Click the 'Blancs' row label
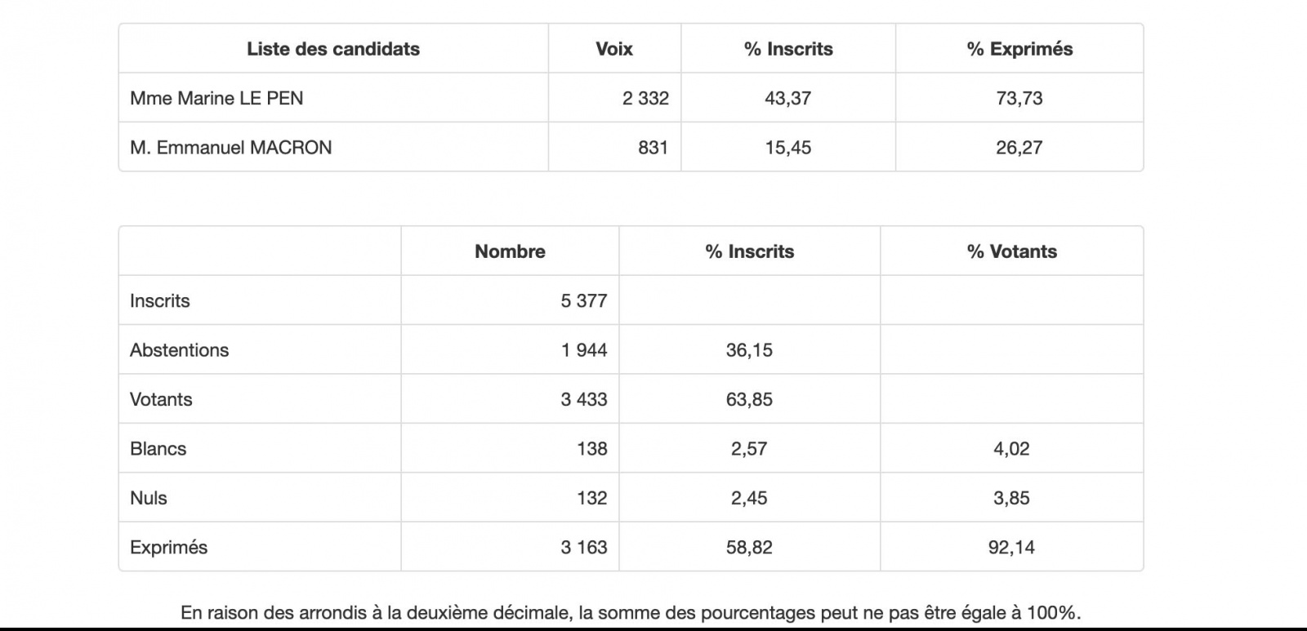This screenshot has width=1307, height=631. pos(158,449)
